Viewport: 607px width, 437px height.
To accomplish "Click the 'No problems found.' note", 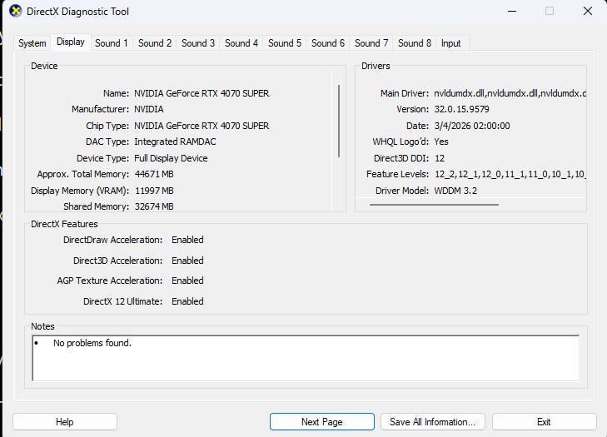I will tap(92, 343).
